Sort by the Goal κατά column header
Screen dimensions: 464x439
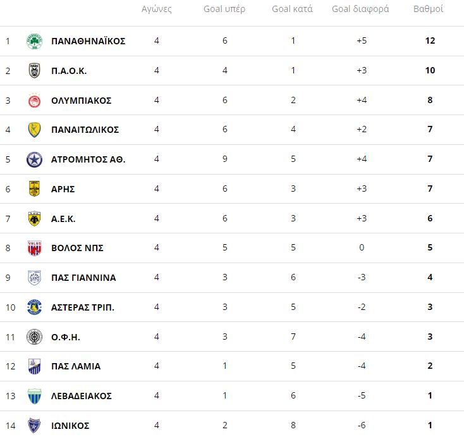pos(292,9)
